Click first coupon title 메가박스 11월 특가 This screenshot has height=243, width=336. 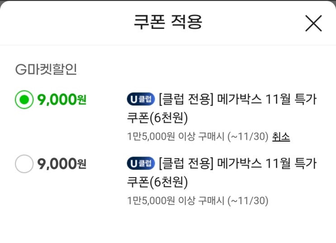click(x=267, y=99)
